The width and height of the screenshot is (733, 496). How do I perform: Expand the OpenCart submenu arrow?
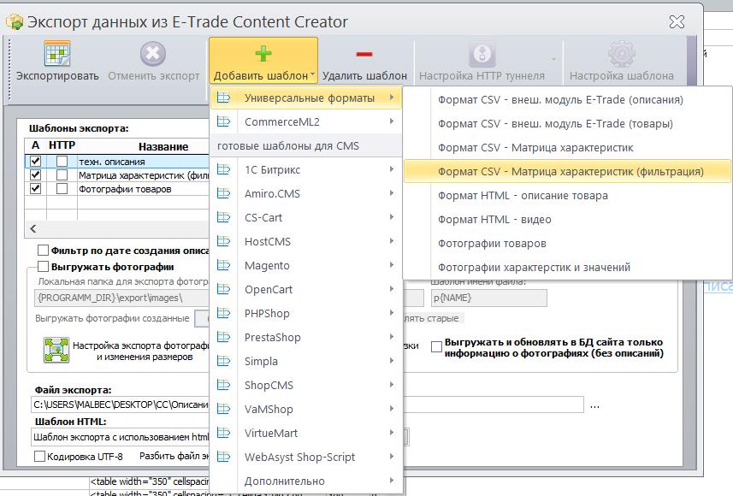point(391,289)
